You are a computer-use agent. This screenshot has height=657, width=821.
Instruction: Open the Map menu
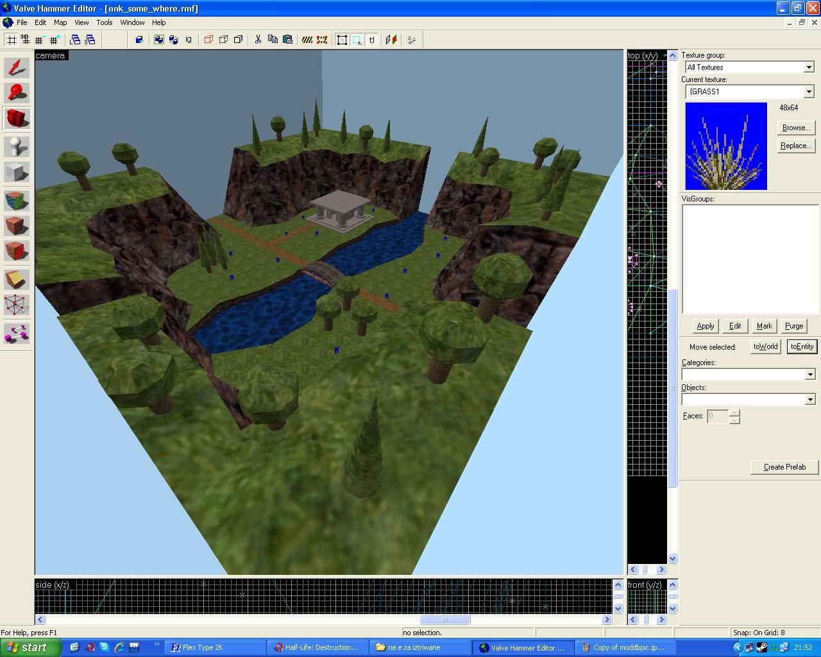click(x=60, y=22)
